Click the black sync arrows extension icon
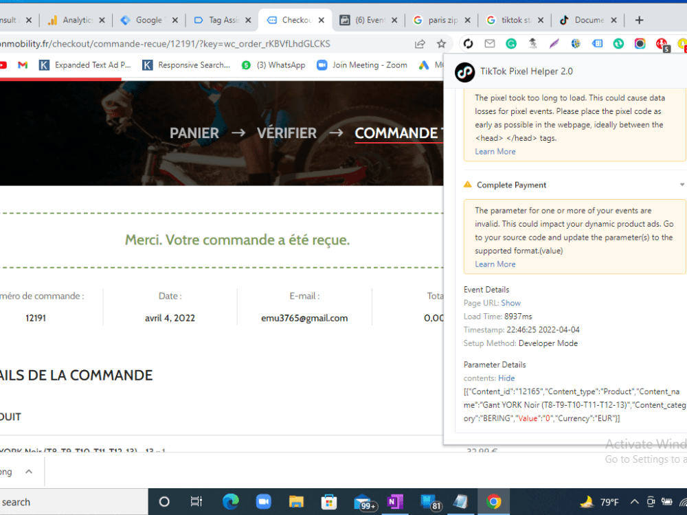Image resolution: width=687 pixels, height=515 pixels. point(469,43)
